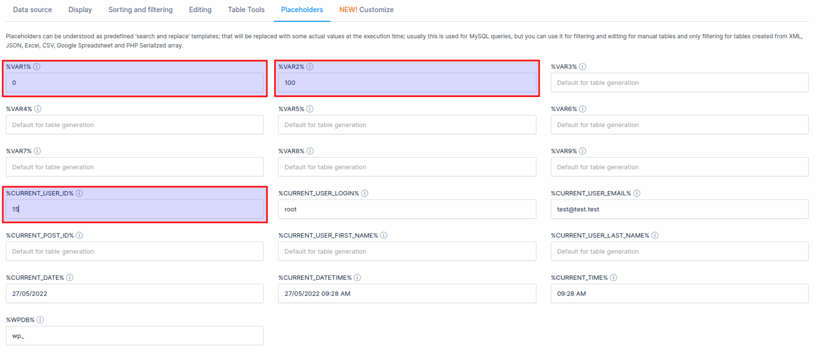Image resolution: width=815 pixels, height=353 pixels.
Task: Go to the Editing tab
Action: (x=200, y=10)
